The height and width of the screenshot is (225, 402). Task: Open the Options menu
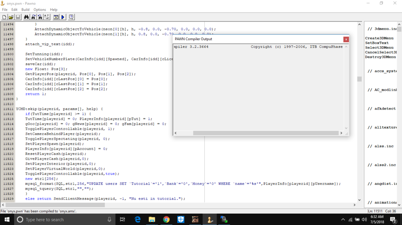click(x=40, y=10)
